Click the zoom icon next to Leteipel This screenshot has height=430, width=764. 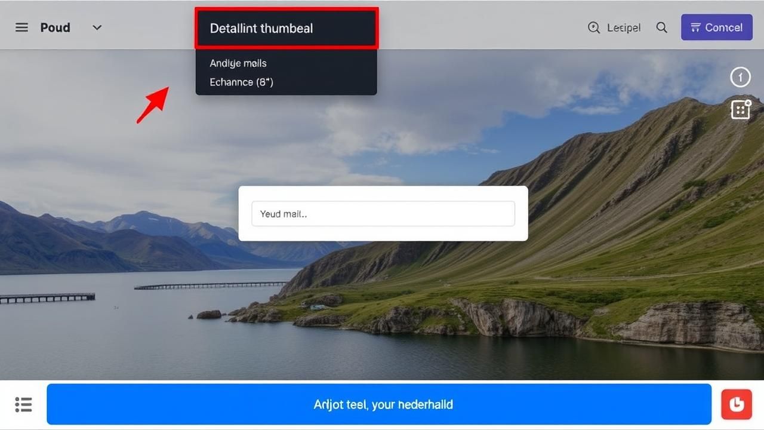point(593,27)
